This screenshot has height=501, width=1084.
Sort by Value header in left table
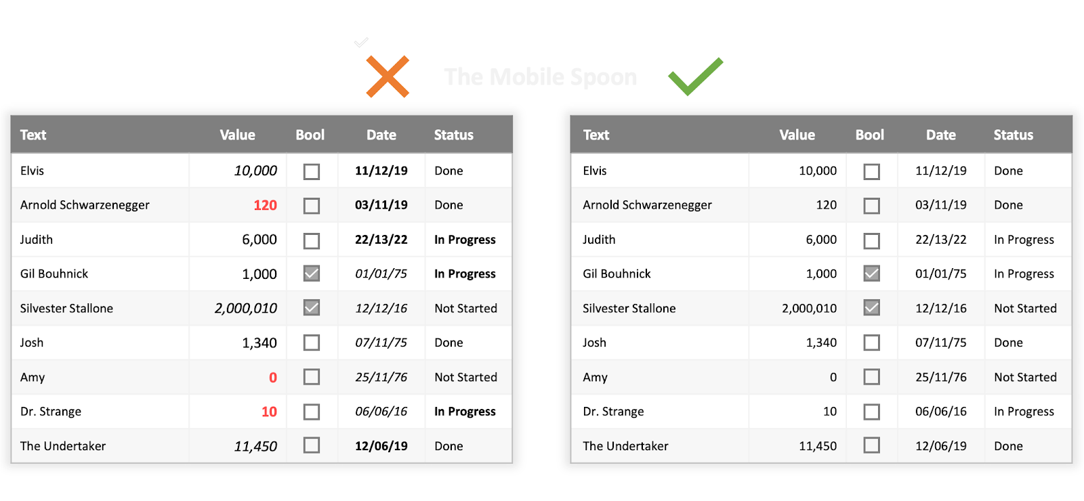tap(237, 135)
